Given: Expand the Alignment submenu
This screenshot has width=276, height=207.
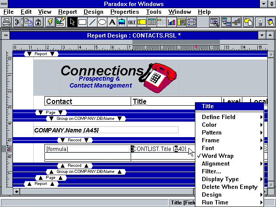Looking at the screenshot, I should 229,163.
